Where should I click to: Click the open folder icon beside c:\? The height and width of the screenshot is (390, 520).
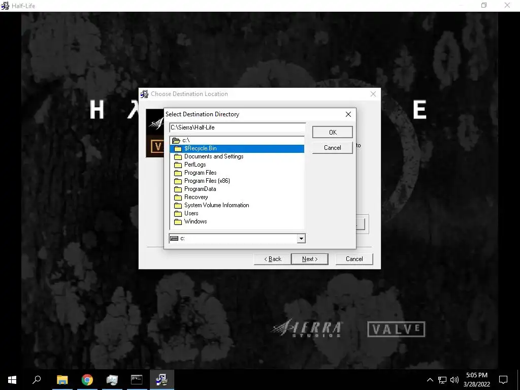point(176,141)
